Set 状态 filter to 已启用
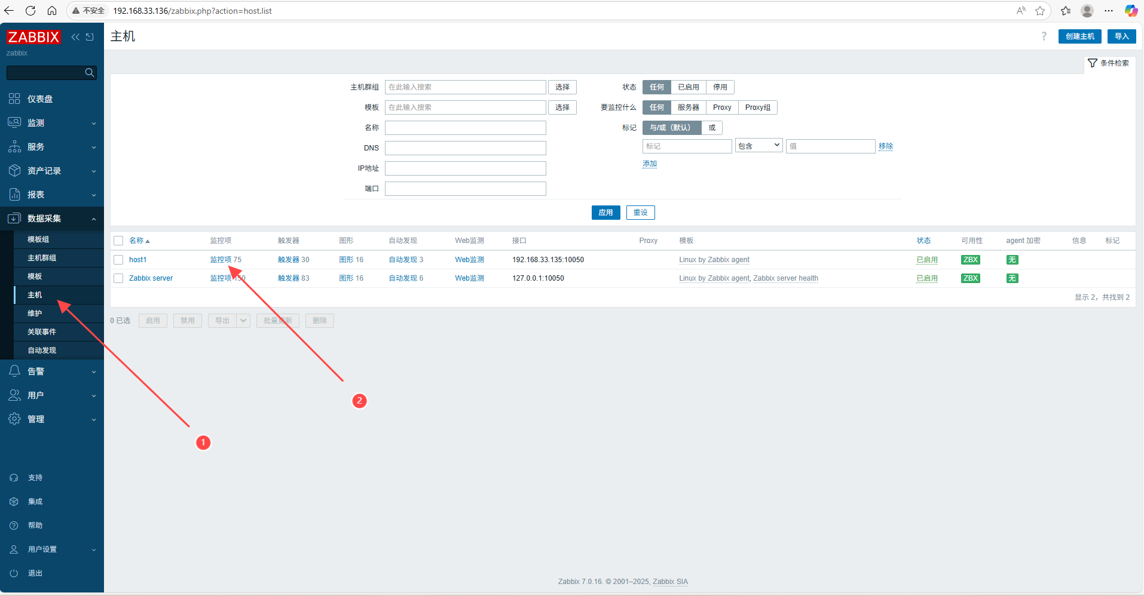 (688, 87)
